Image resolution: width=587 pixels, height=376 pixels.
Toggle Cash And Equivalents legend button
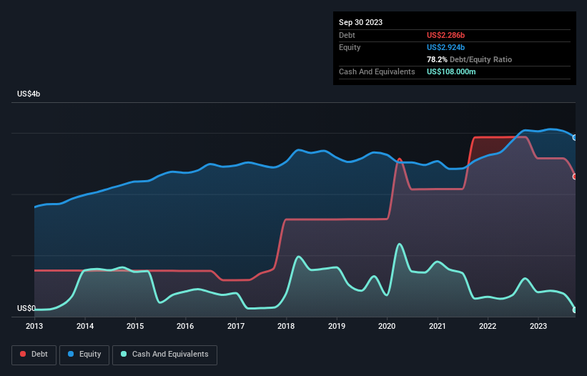tap(164, 355)
